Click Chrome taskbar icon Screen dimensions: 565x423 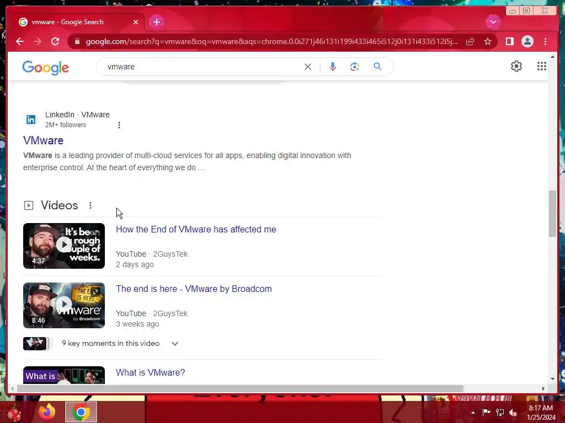click(x=81, y=412)
